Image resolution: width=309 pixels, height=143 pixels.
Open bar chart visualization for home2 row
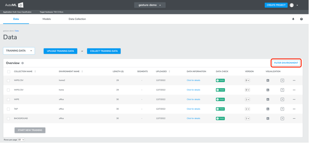click(268, 80)
